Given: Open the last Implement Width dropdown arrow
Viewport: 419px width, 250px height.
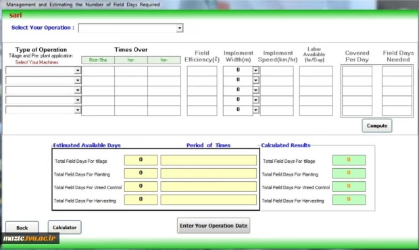Looking at the screenshot, I should pyautogui.click(x=255, y=109).
